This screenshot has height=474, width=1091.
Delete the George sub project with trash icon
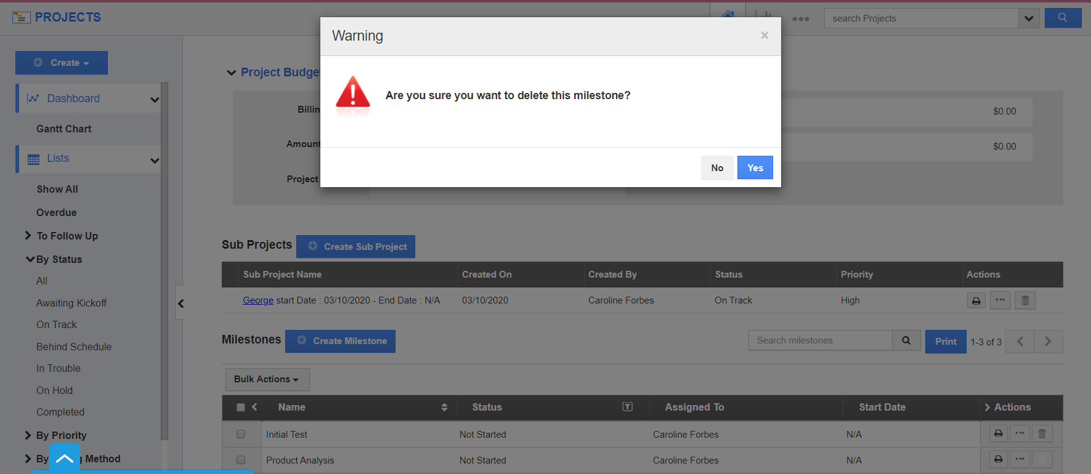click(x=1025, y=300)
